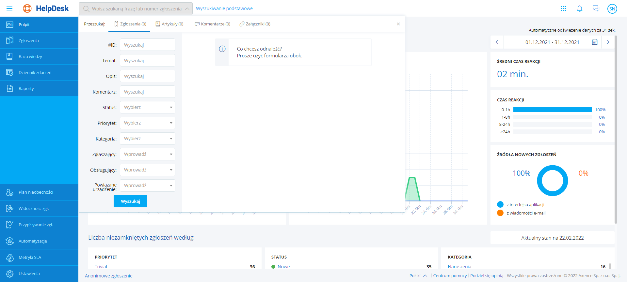Click the SN user avatar
Viewport: 627px width, 282px height.
click(612, 9)
